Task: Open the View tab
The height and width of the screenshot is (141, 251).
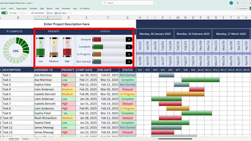Action: pos(57,8)
